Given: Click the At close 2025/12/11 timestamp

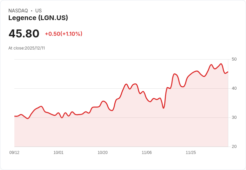Looking at the screenshot, I should pos(27,48).
